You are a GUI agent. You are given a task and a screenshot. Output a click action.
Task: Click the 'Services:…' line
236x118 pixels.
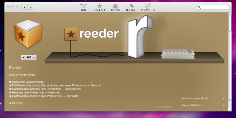pos(17,103)
